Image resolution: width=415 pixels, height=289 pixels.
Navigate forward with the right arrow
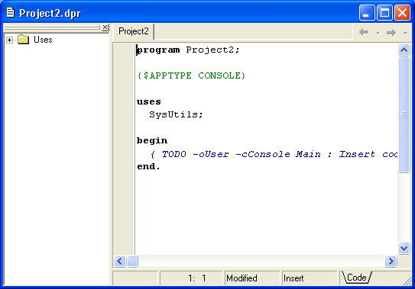(x=391, y=33)
